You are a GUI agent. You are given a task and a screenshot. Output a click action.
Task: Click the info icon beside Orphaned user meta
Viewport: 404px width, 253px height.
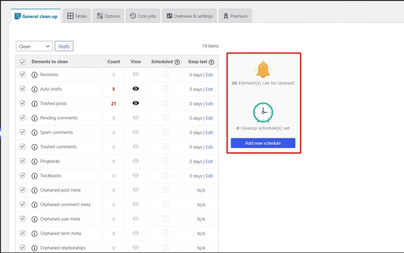(x=34, y=219)
